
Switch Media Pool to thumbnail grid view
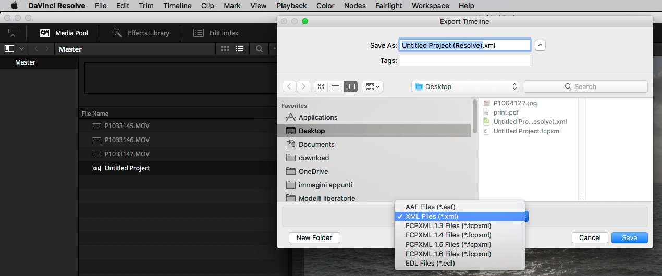pos(225,48)
